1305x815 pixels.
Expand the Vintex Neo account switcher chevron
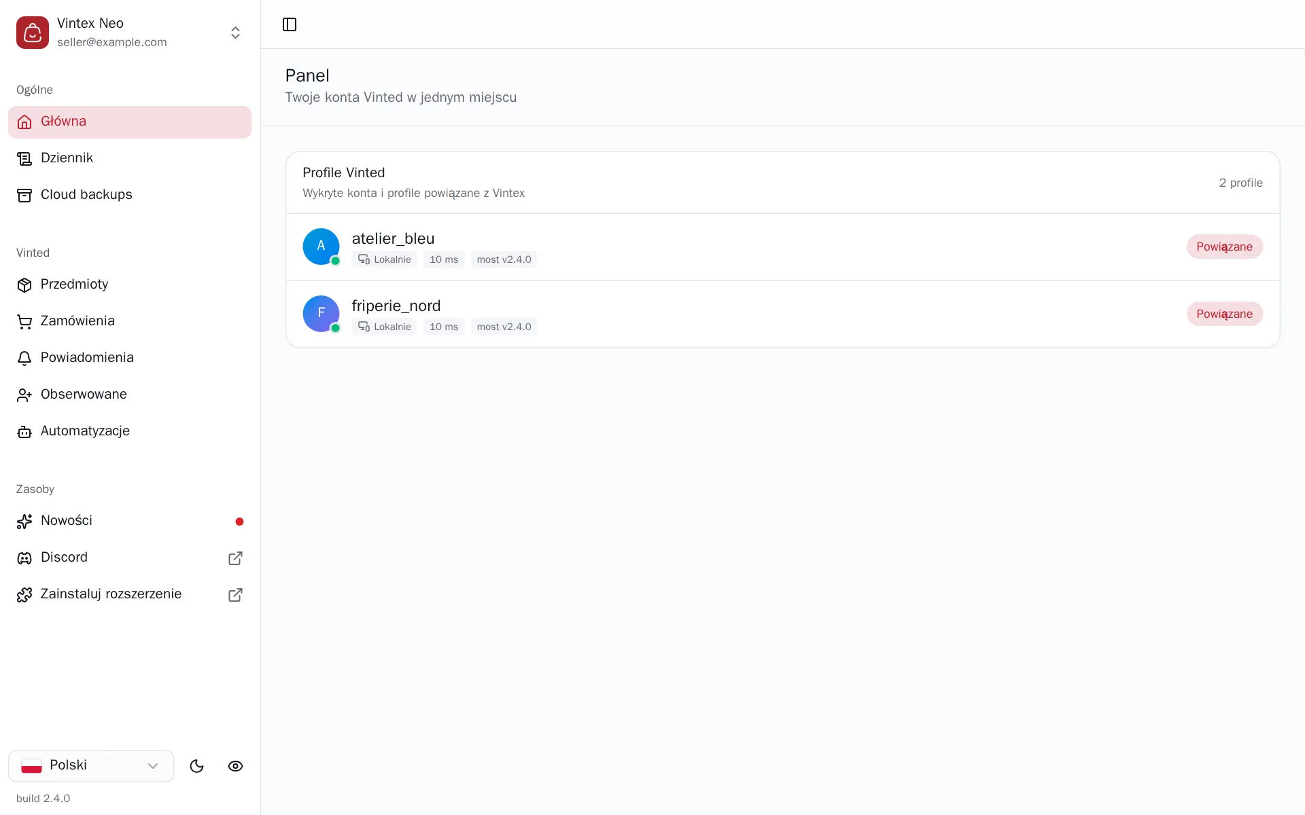(x=235, y=33)
